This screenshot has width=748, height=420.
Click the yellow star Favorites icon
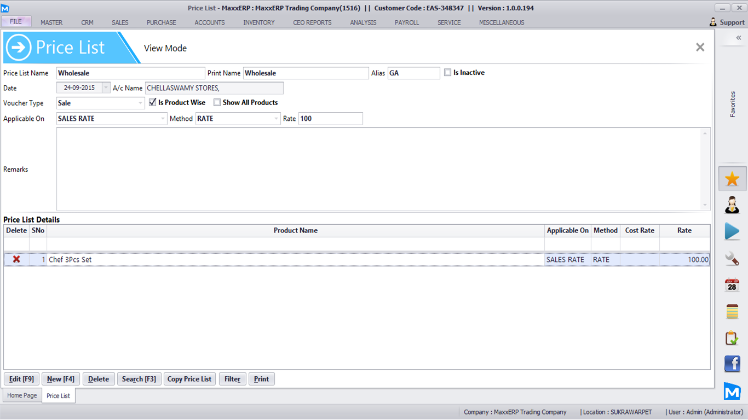pyautogui.click(x=732, y=179)
